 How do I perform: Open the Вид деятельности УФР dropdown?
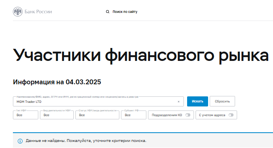click(x=57, y=115)
